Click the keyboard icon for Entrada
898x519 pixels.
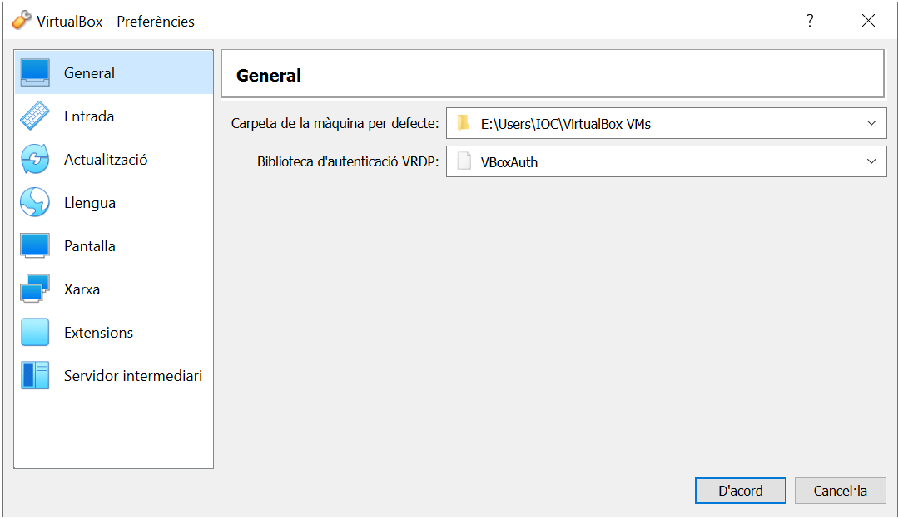pos(35,116)
